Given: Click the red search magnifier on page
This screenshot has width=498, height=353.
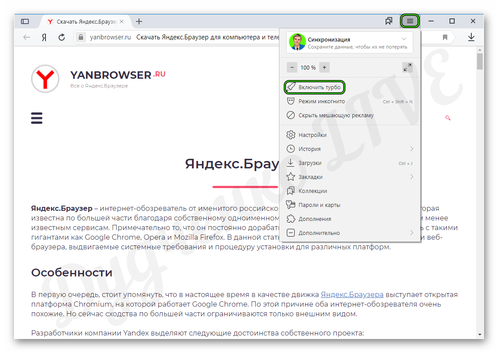Looking at the screenshot, I should point(448,118).
